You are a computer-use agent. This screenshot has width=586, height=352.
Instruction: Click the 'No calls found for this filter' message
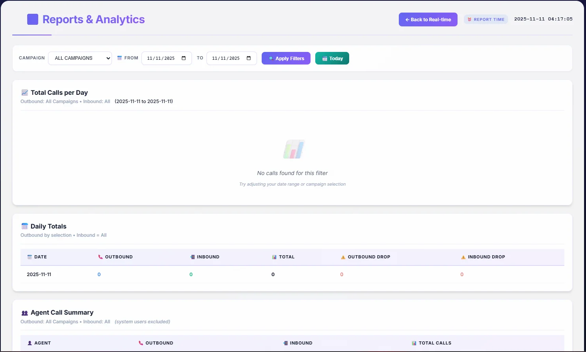click(x=292, y=173)
